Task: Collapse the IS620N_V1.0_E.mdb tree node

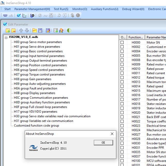Action: (6, 38)
